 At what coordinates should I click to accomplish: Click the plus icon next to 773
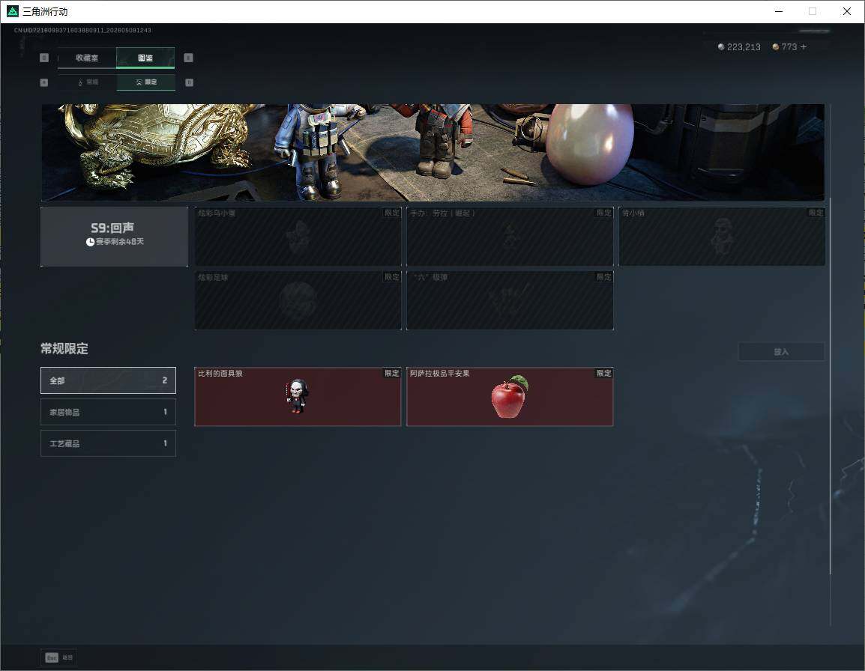pyautogui.click(x=804, y=47)
